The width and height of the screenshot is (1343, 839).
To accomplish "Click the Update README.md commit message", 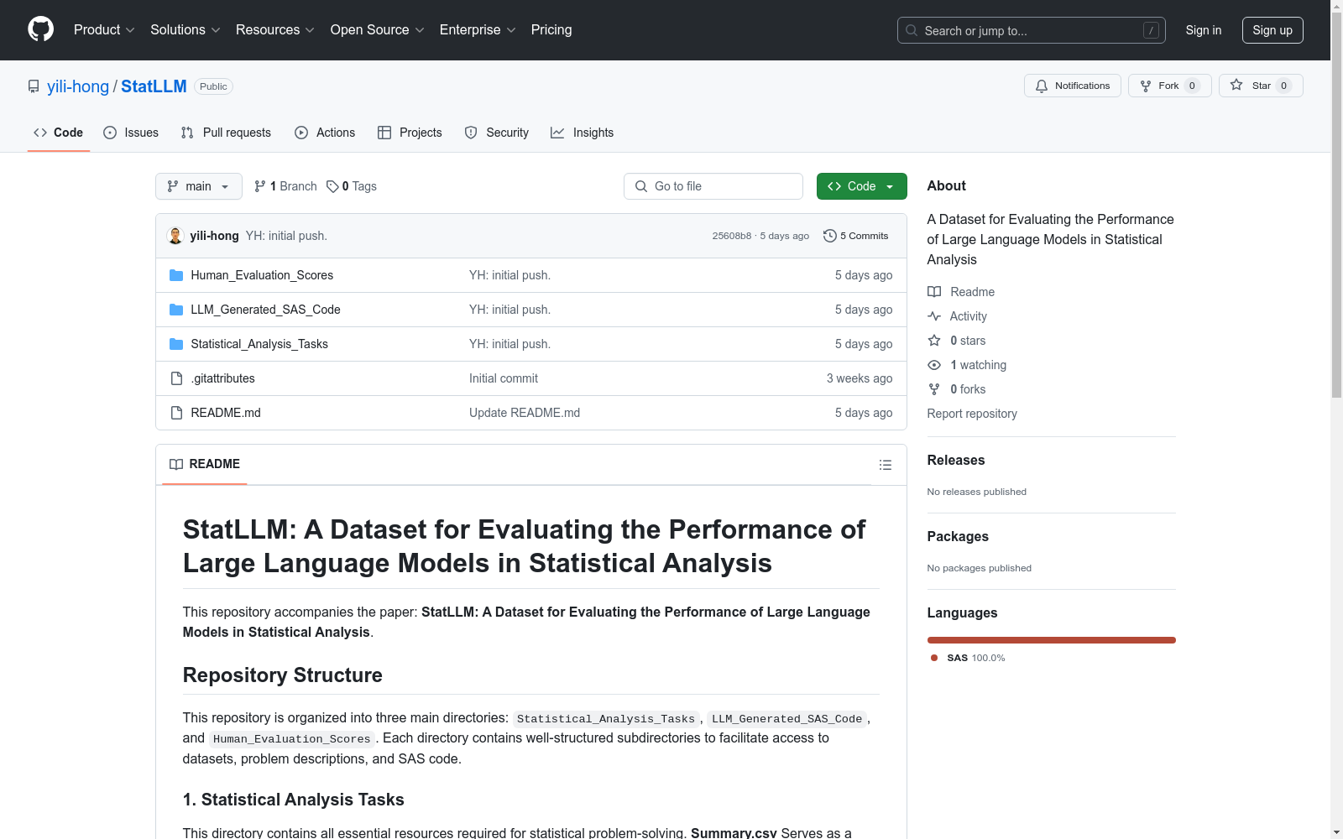I will (525, 413).
